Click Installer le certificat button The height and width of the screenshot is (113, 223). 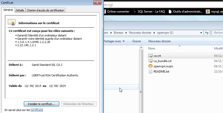(x=41, y=104)
